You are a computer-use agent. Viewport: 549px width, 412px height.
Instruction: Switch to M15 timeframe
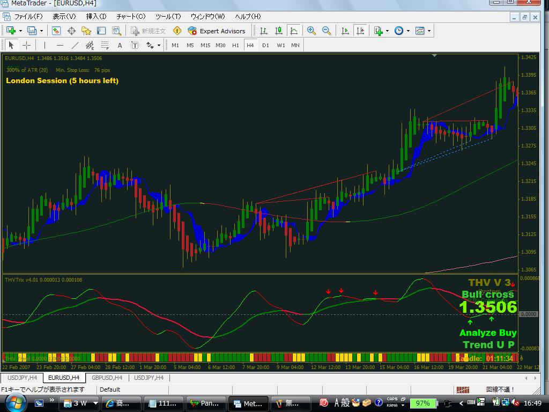[x=205, y=45]
